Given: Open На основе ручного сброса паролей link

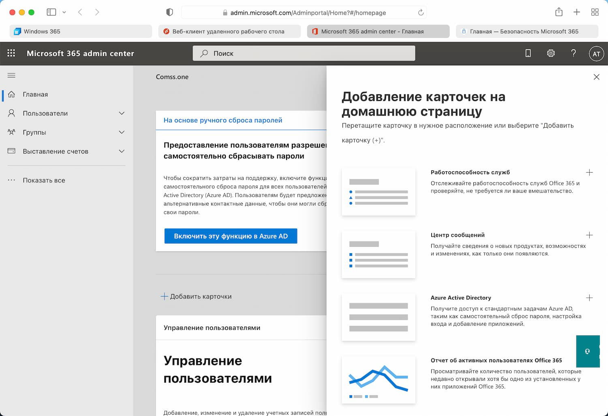Looking at the screenshot, I should (223, 120).
